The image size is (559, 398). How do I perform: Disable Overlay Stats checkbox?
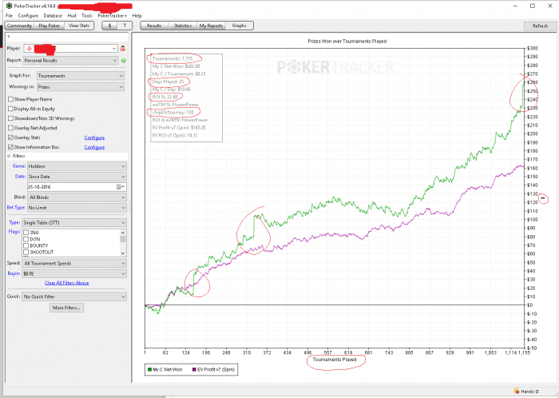10,137
